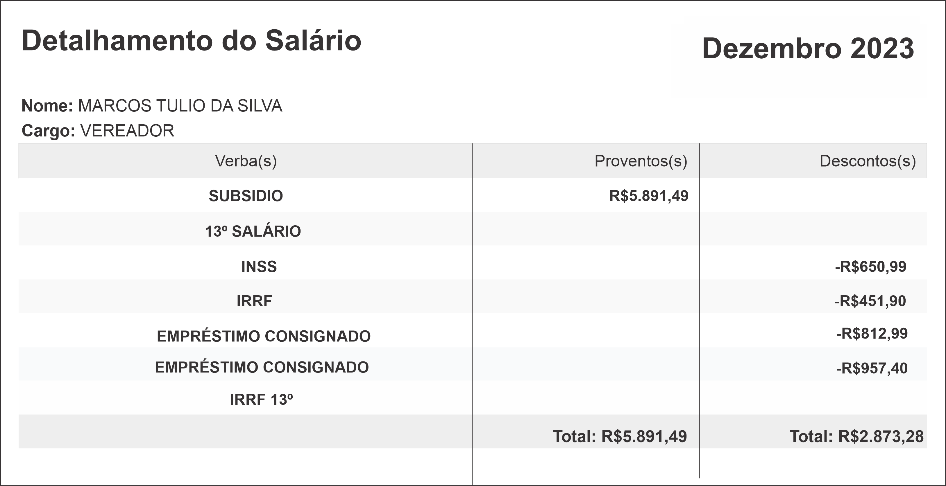This screenshot has width=946, height=486.
Task: Select the '13º SALÁRIO' row label
Action: (x=253, y=231)
